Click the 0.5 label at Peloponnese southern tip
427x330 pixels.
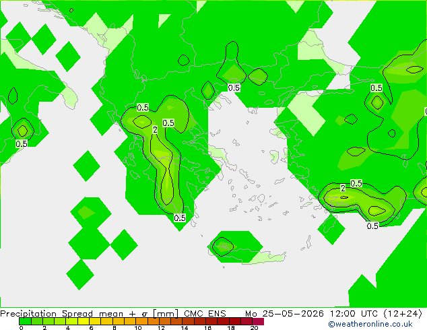180,218
